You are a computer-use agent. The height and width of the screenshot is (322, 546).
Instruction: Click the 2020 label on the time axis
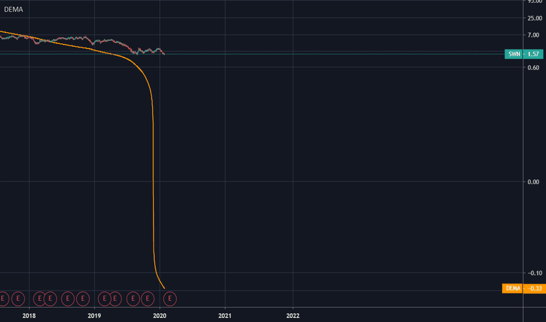(x=160, y=316)
